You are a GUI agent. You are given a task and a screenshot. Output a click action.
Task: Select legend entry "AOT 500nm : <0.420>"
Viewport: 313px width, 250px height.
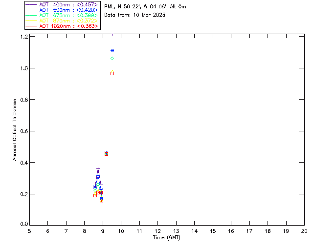pyautogui.click(x=68, y=10)
